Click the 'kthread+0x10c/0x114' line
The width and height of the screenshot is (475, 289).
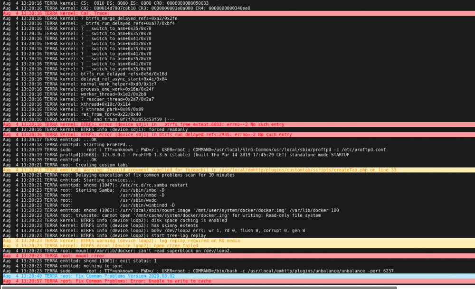pyautogui.click(x=66, y=104)
